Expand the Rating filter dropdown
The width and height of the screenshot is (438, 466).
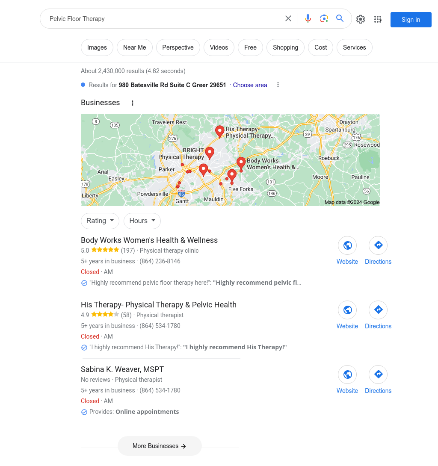100,221
